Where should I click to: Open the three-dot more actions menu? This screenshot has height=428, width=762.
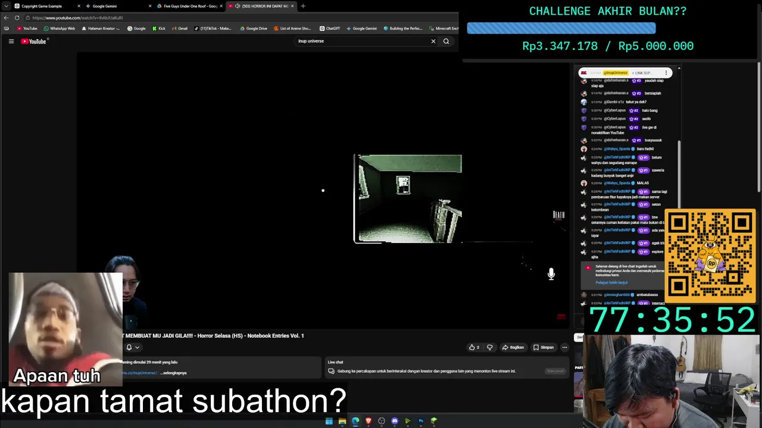(565, 347)
